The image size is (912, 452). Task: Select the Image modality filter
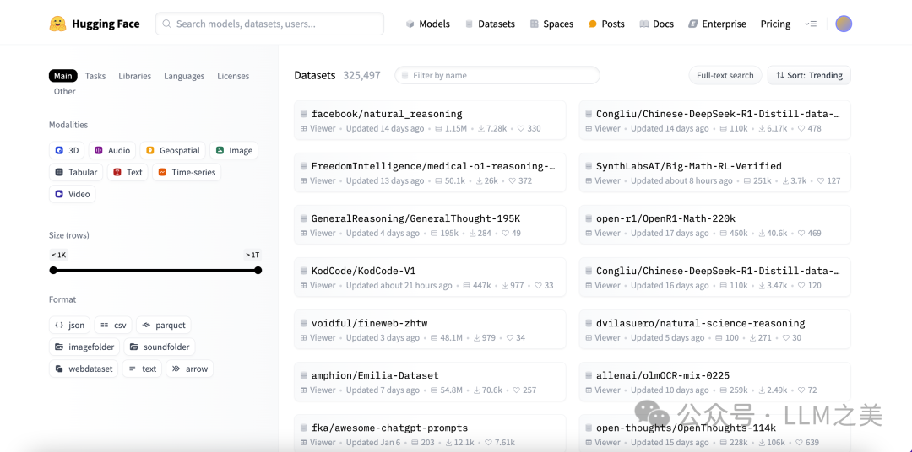tap(234, 150)
